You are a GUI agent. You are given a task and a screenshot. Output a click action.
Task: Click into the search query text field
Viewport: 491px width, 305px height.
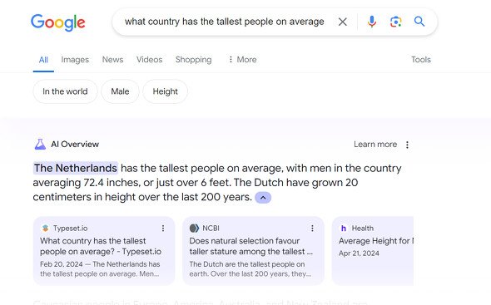click(224, 22)
